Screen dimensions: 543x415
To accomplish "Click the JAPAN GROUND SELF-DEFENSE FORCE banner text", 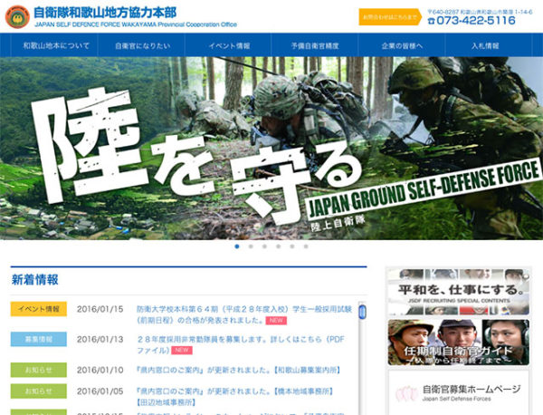I will tap(424, 189).
